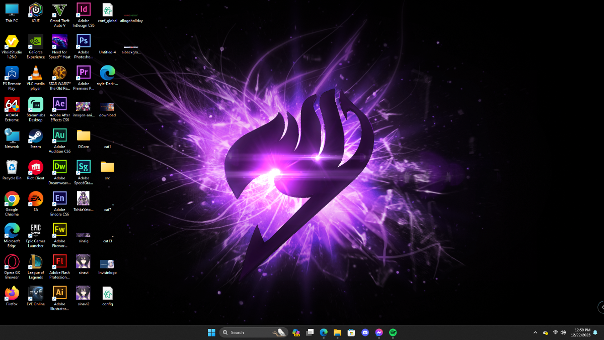The height and width of the screenshot is (340, 604).
Task: Click the Adobe Photoshop desktop icon
Action: click(x=84, y=42)
